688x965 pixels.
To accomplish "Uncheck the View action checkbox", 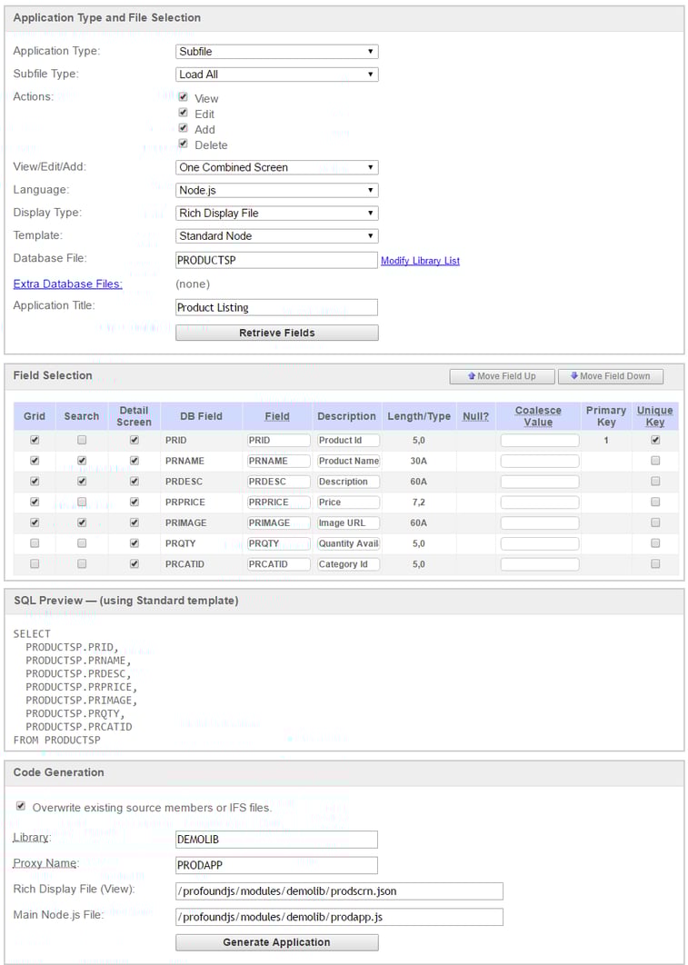I will click(x=183, y=97).
